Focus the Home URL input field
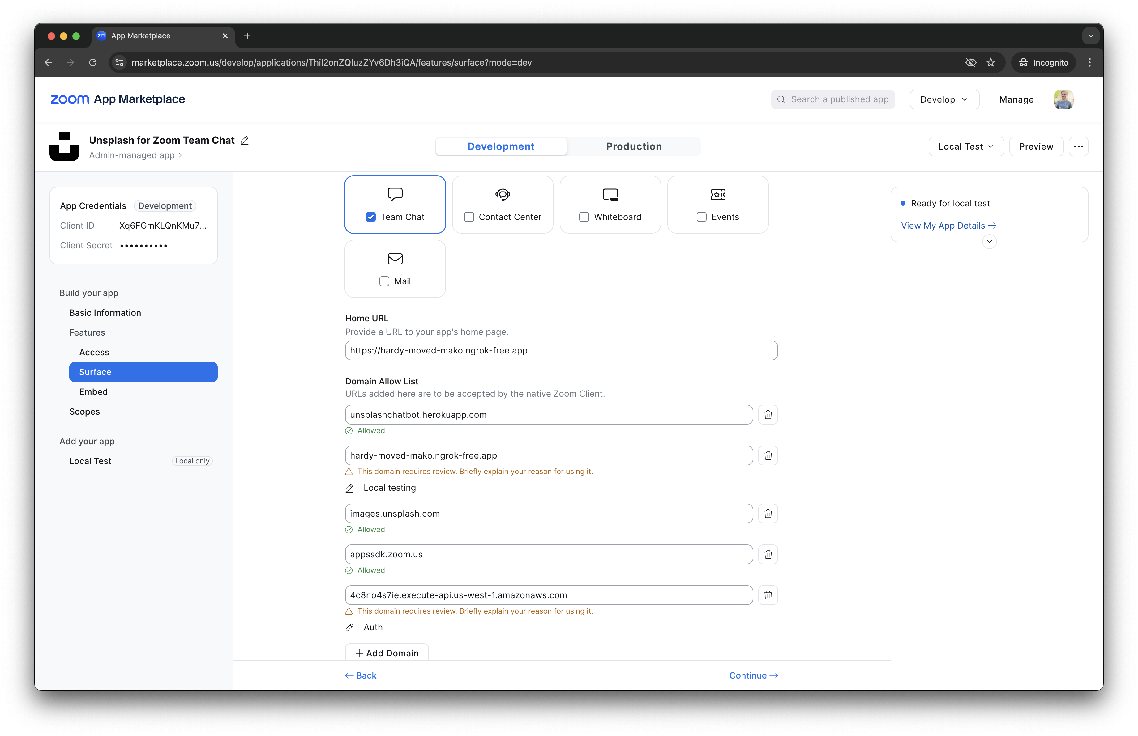The height and width of the screenshot is (736, 1138). tap(561, 351)
